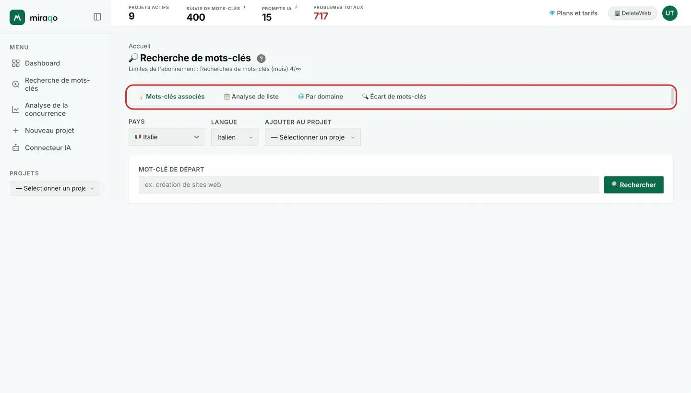Click the Prompts IA value 15
691x393 pixels.
tap(267, 17)
